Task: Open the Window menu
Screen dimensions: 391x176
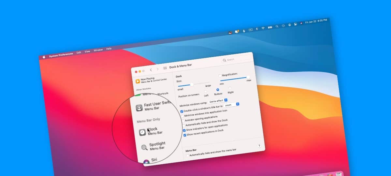Action: coord(98,50)
